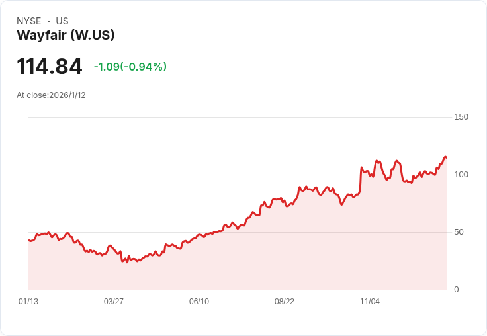Viewport: 487px width, 336px height.
Task: Select the 08/22 date on x-axis
Action: coord(285,302)
